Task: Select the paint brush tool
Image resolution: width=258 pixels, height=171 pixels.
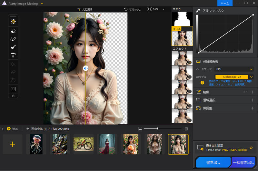Action: [x=13, y=47]
